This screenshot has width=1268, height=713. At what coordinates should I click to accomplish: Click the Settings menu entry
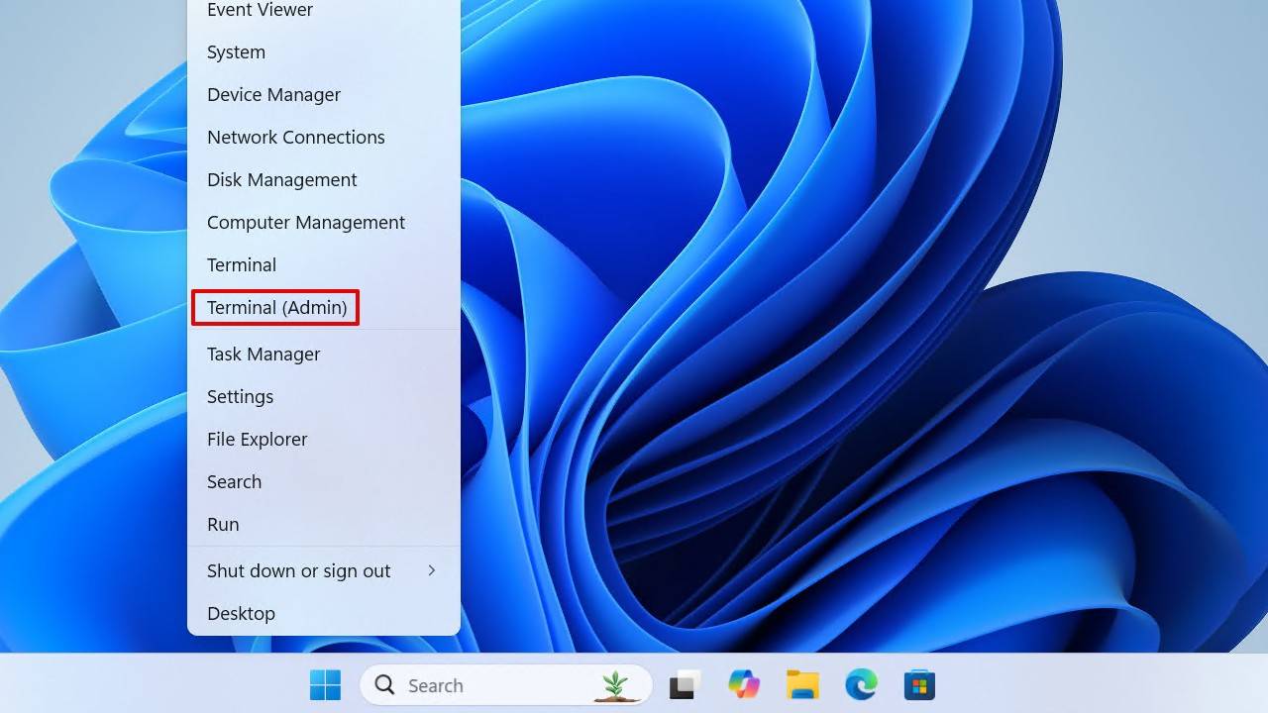(240, 397)
